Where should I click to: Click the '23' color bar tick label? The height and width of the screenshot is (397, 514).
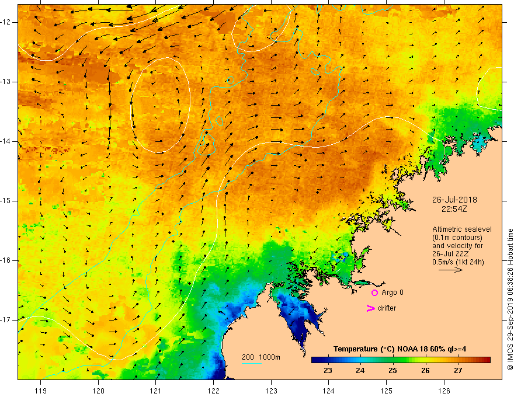pyautogui.click(x=328, y=371)
